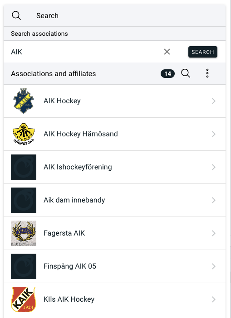Viewport: 231px width, 318px height.
Task: Open the Fagersta AIK entry
Action: tap(114, 233)
